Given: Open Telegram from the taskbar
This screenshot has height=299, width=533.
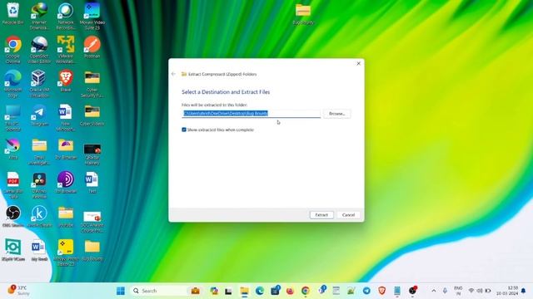Looking at the screenshot, I should (366, 291).
